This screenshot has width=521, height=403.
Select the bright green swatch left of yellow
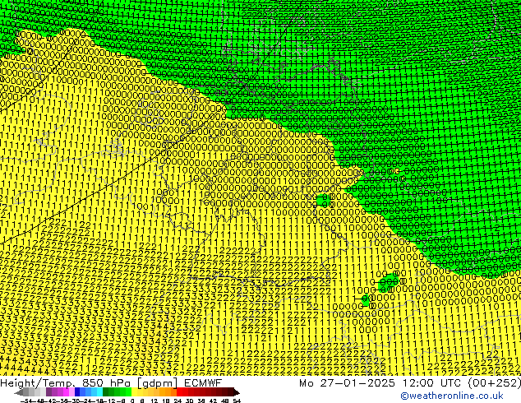coord(129,392)
